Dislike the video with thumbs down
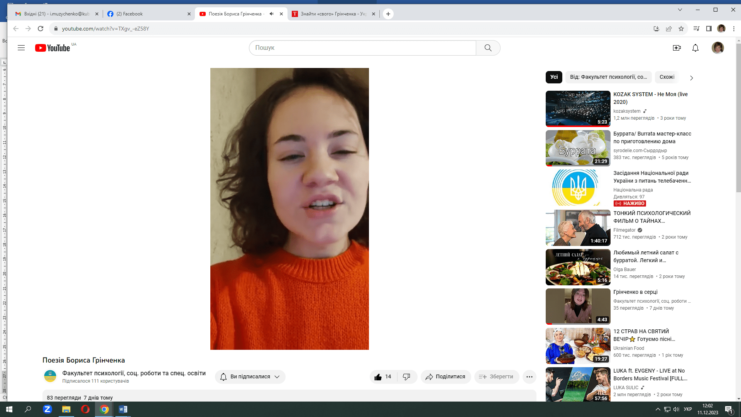Image resolution: width=741 pixels, height=417 pixels. pos(406,377)
